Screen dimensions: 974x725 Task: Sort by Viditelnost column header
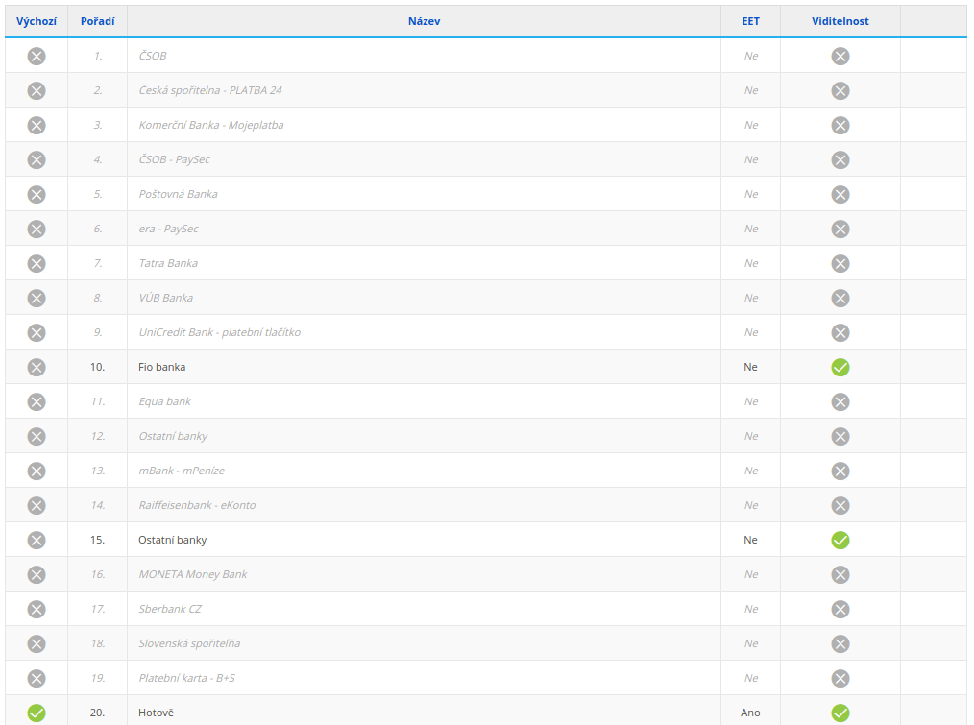(x=840, y=21)
